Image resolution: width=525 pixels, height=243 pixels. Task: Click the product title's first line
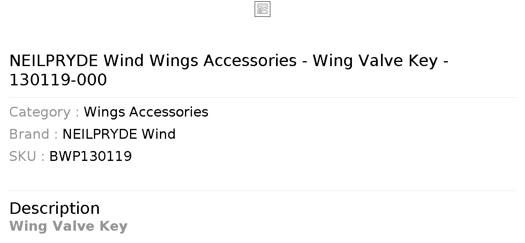pos(229,61)
